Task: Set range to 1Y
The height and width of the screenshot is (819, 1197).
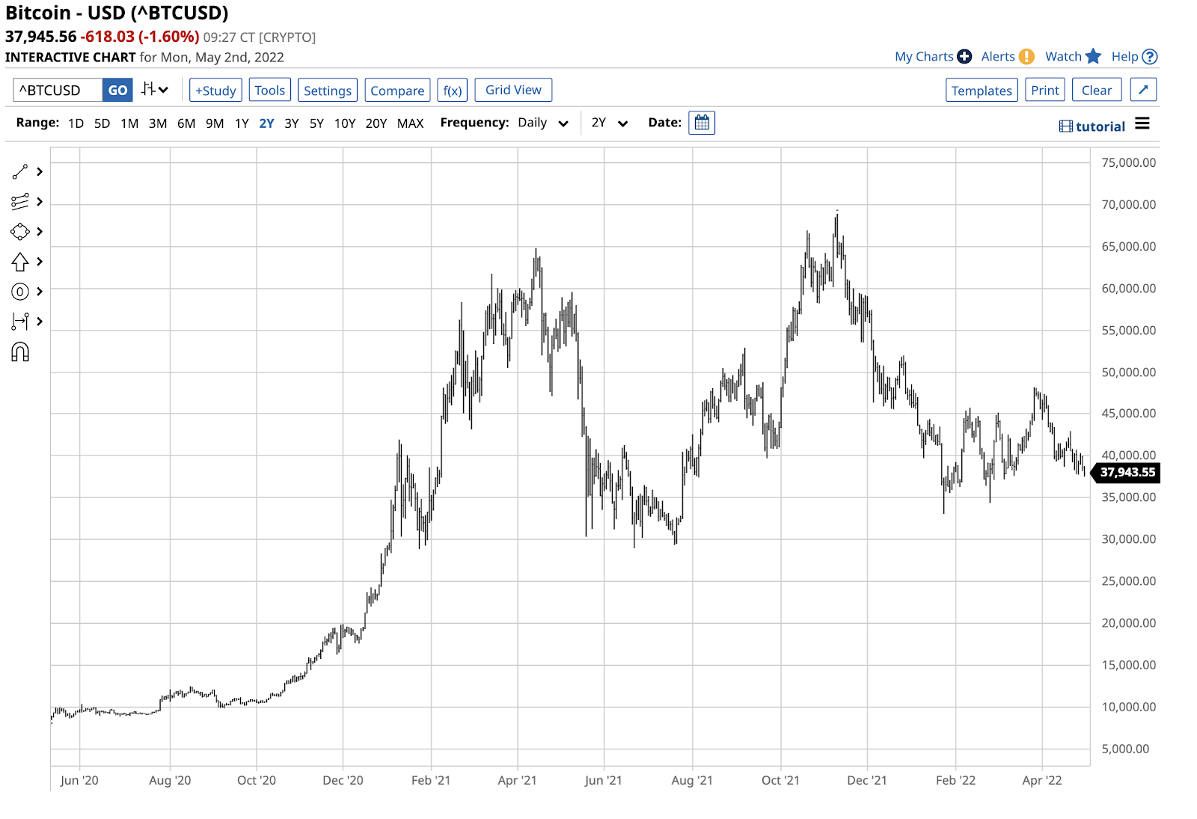Action: pos(242,123)
